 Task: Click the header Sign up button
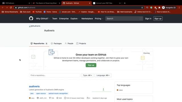tap(158, 18)
